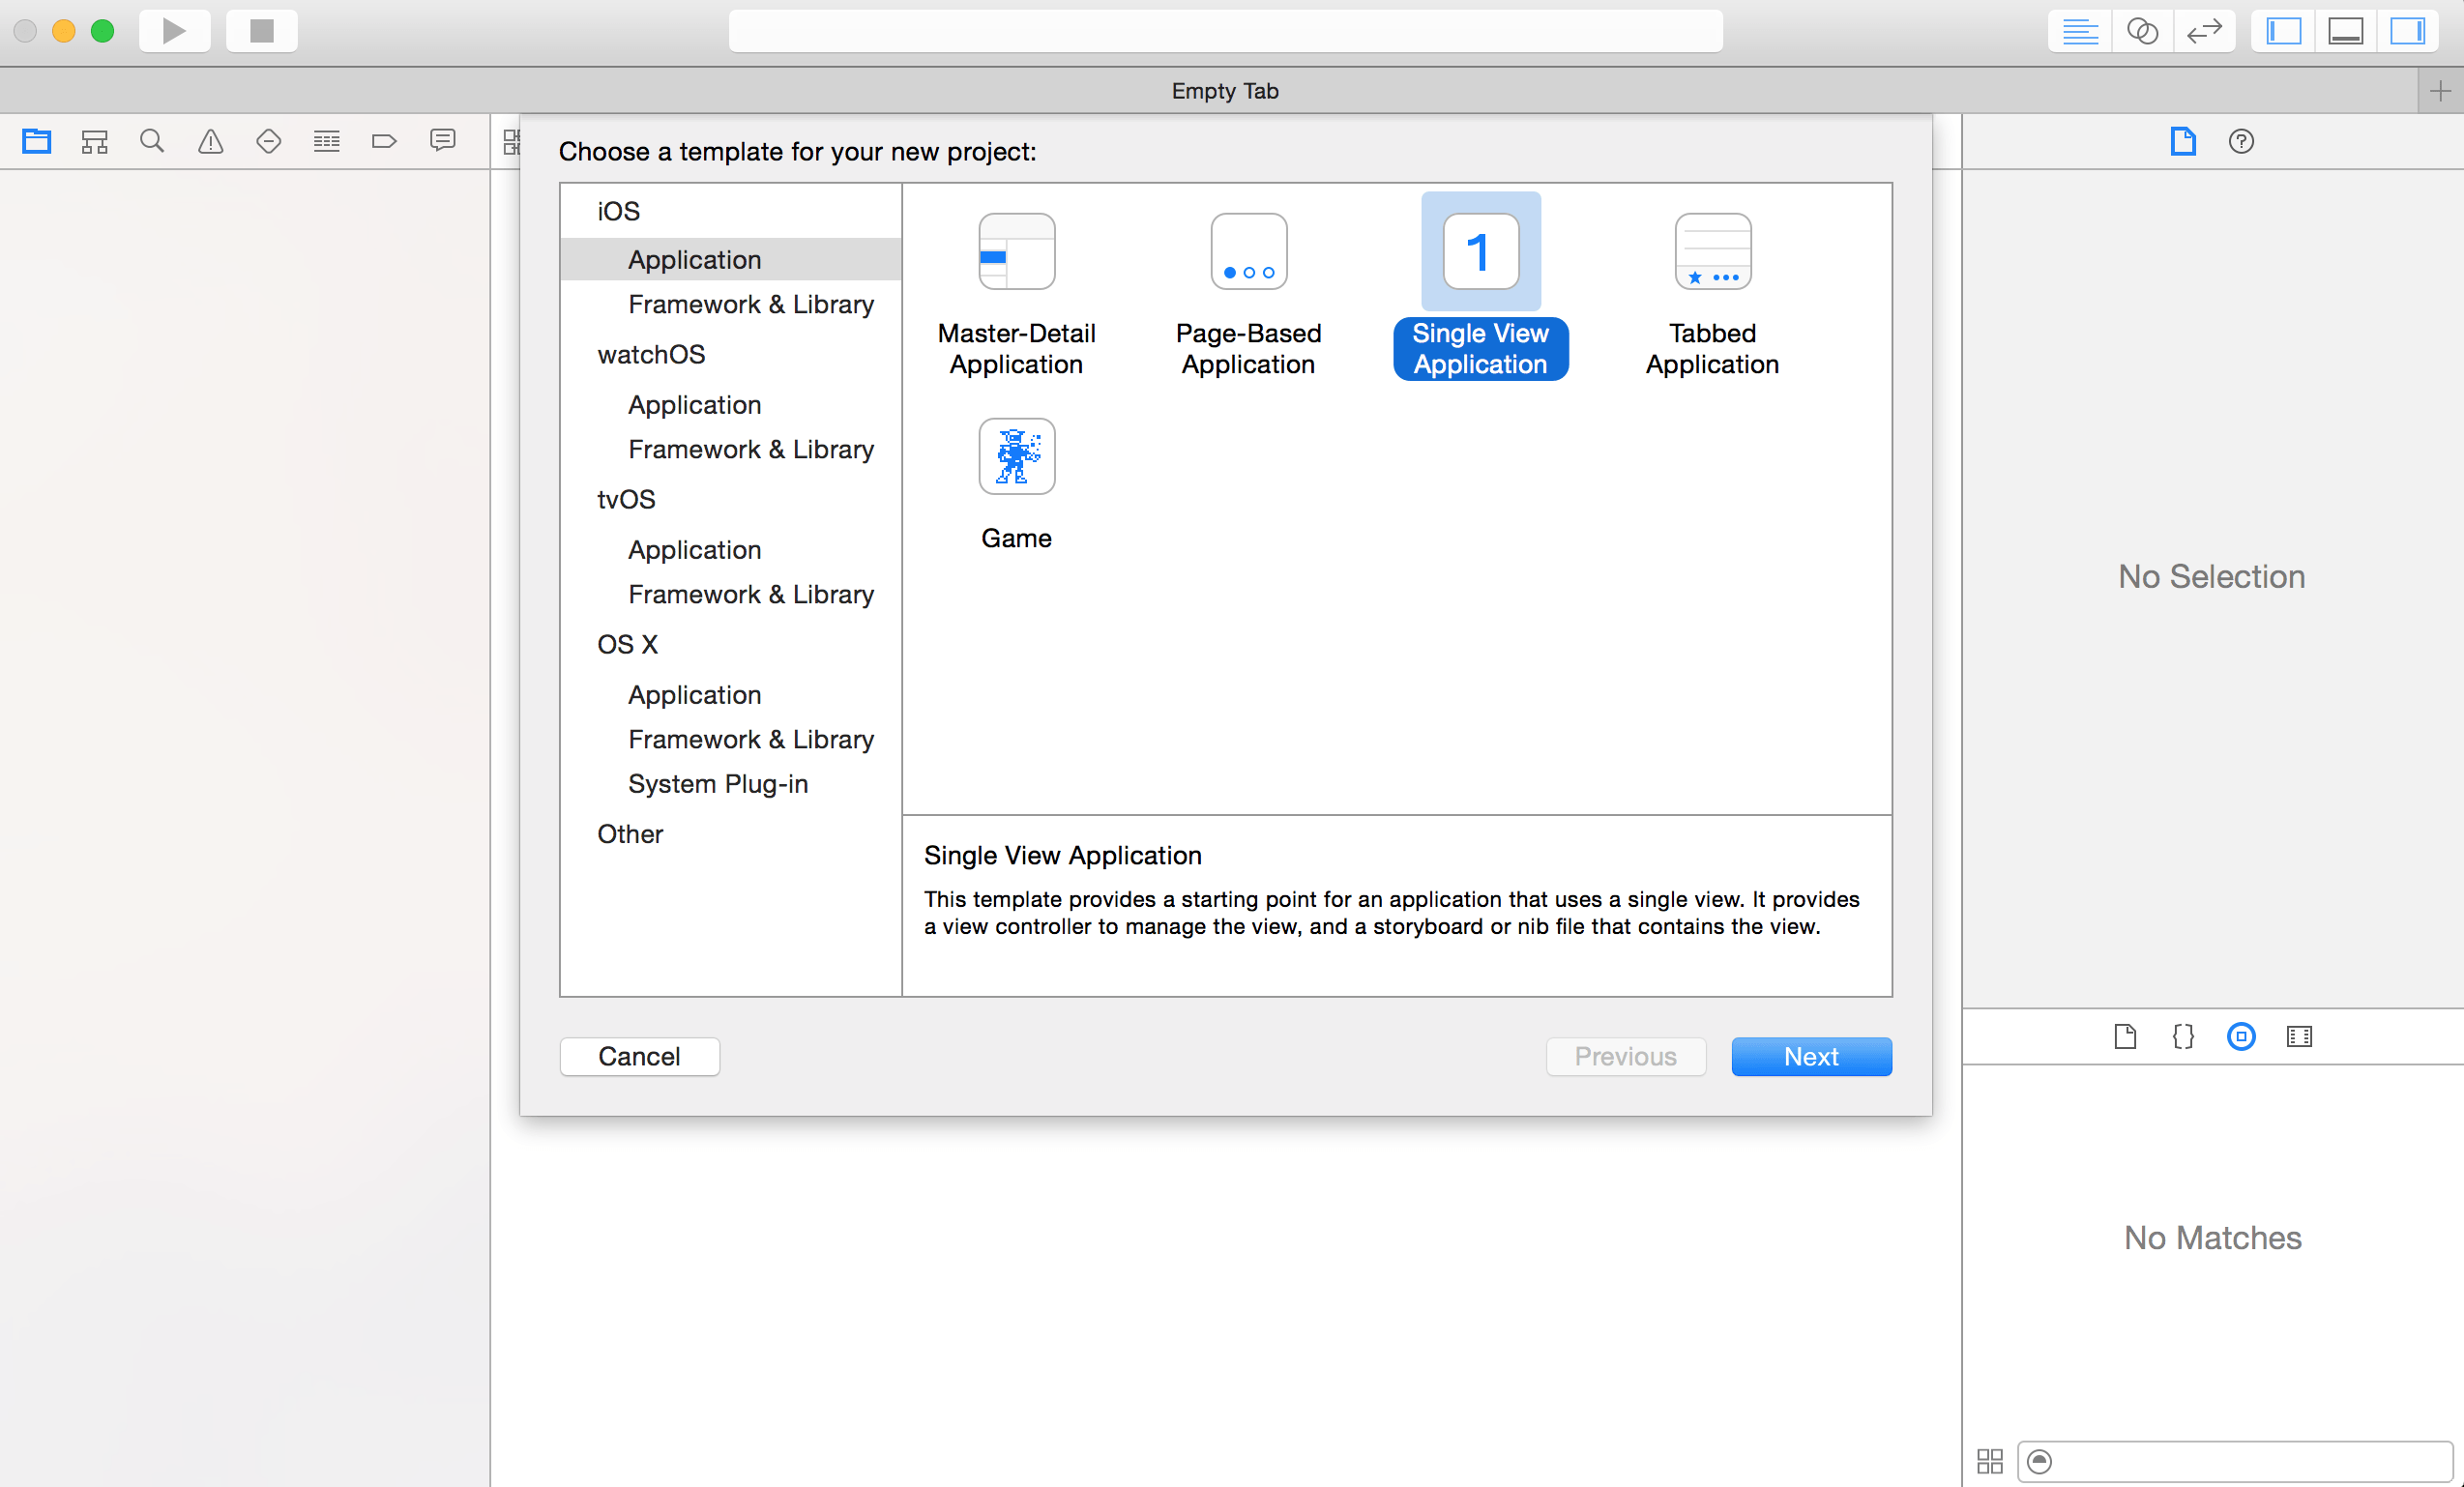Select Application under tvOS
The height and width of the screenshot is (1487, 2464).
pyautogui.click(x=694, y=550)
